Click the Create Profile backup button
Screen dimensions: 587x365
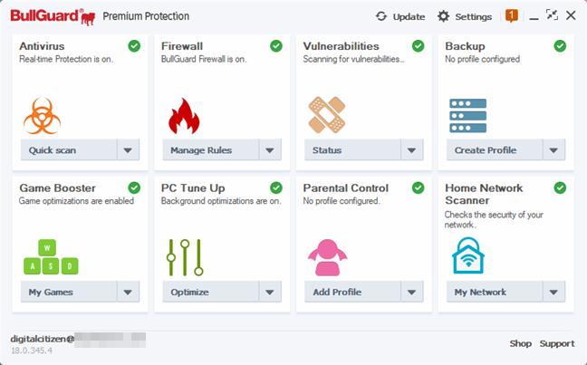point(495,150)
